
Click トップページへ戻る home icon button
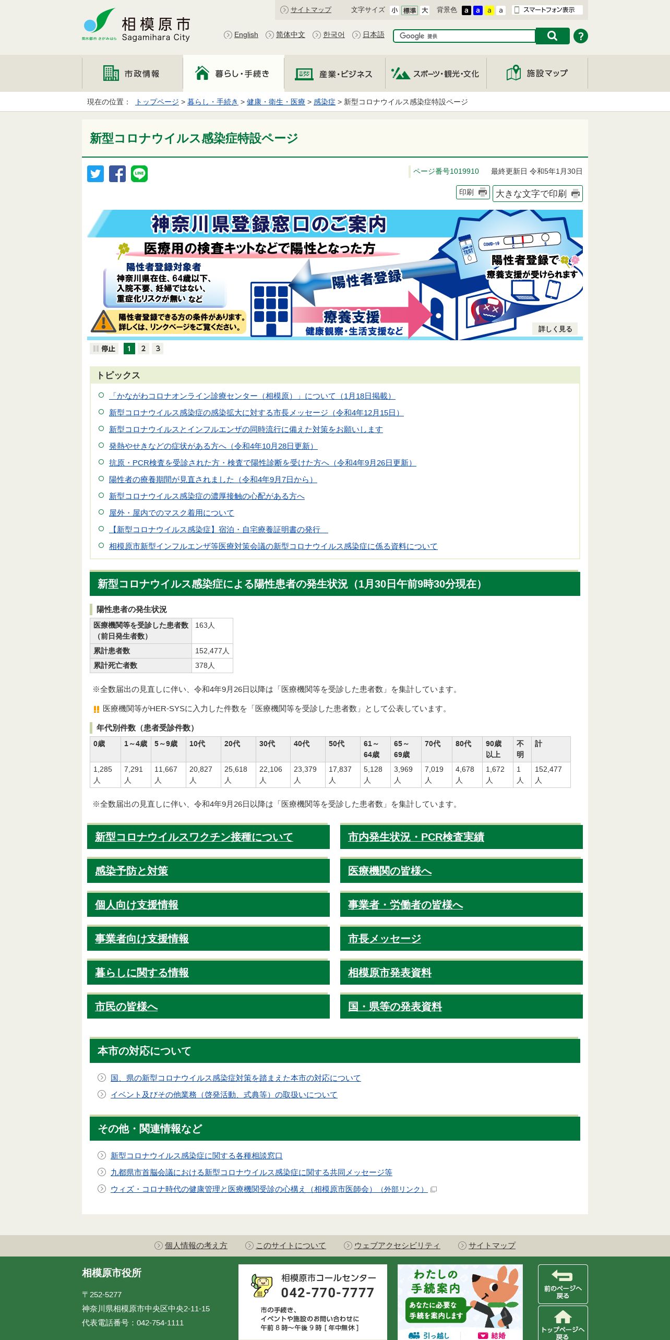(563, 1324)
